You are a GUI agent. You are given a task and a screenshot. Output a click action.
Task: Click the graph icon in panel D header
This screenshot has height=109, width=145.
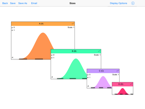pyautogui.click(x=131, y=84)
